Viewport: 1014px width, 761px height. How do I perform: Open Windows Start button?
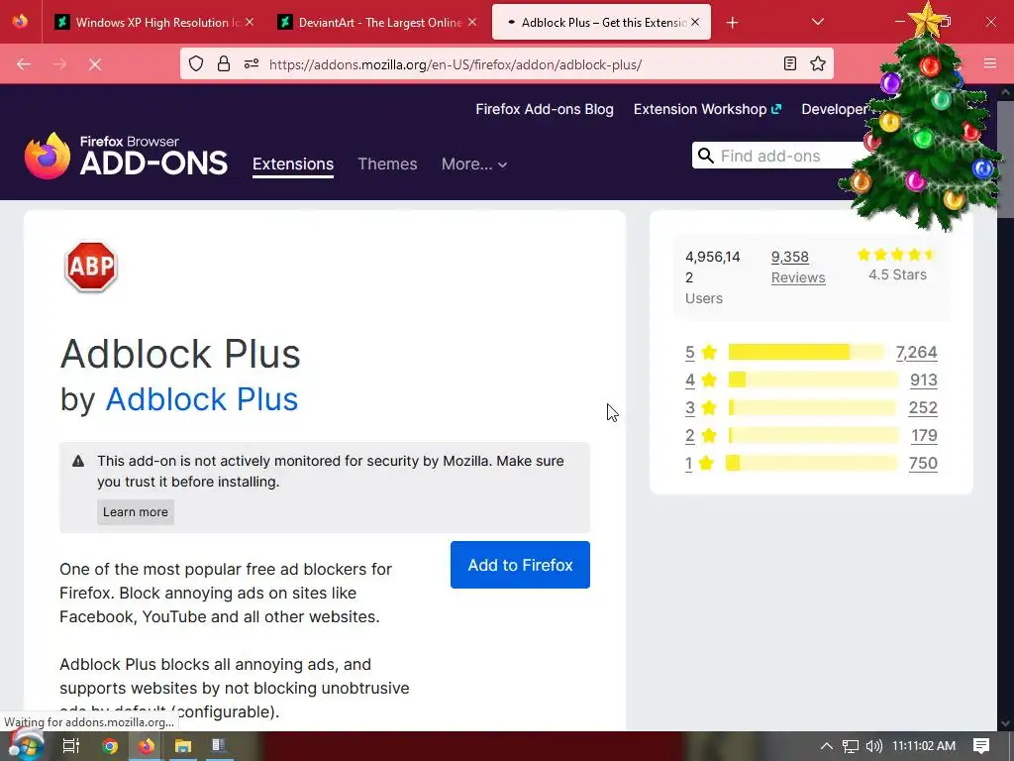click(x=26, y=745)
